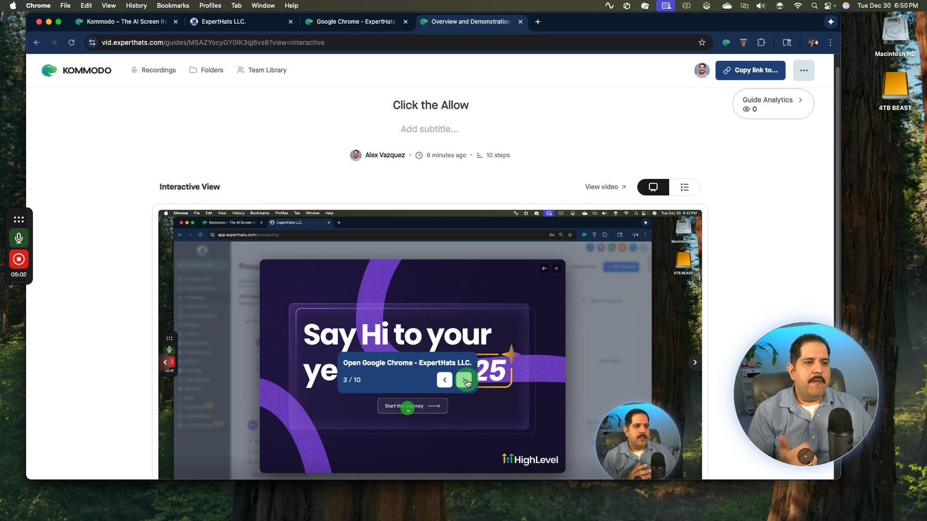Expand the Guide Analytics panel

[773, 104]
